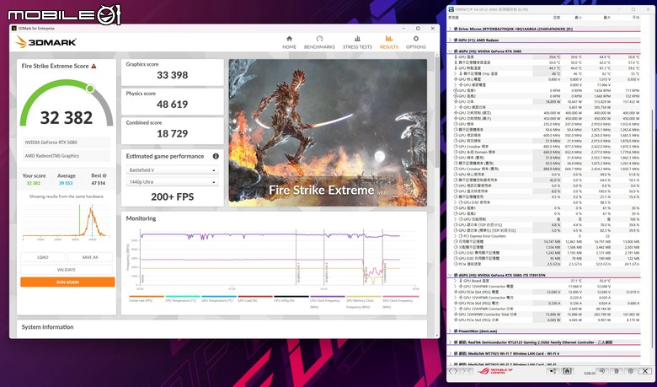Click the info icon next to Estimated game performance
This screenshot has width=657, height=387.
point(216,156)
